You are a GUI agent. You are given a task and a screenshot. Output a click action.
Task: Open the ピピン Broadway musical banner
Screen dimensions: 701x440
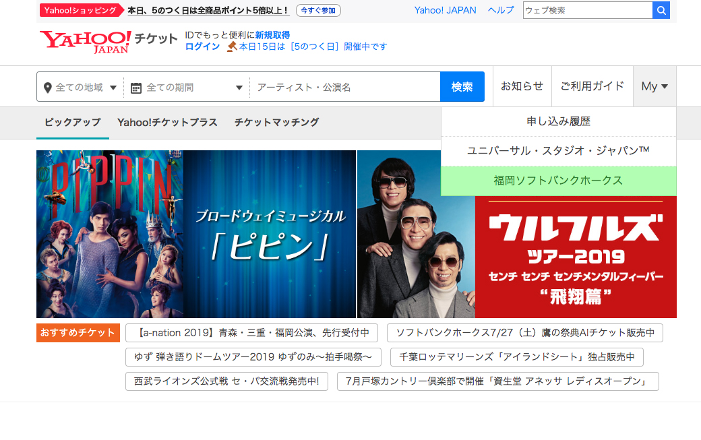pyautogui.click(x=196, y=234)
